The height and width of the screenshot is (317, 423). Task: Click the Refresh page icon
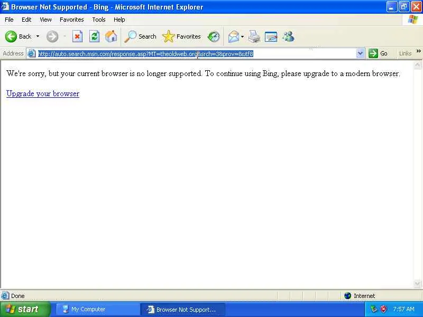pyautogui.click(x=94, y=36)
